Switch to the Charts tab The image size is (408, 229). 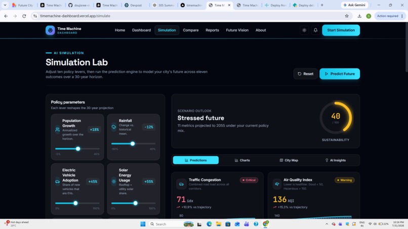242,160
